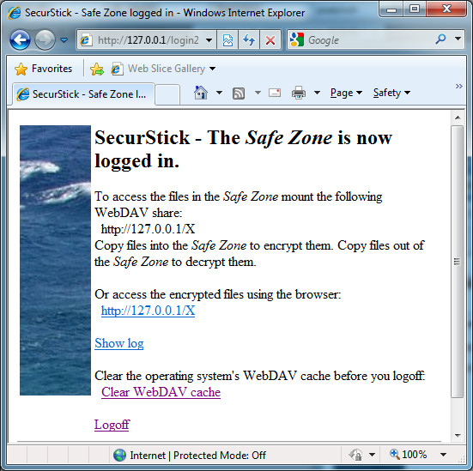The height and width of the screenshot is (471, 473).
Task: Maximize the Internet Explorer window
Action: point(415,9)
